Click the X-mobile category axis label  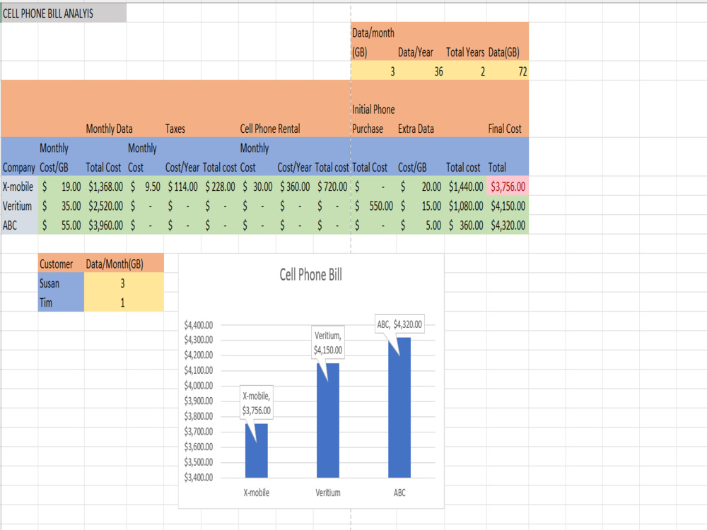pyautogui.click(x=256, y=493)
